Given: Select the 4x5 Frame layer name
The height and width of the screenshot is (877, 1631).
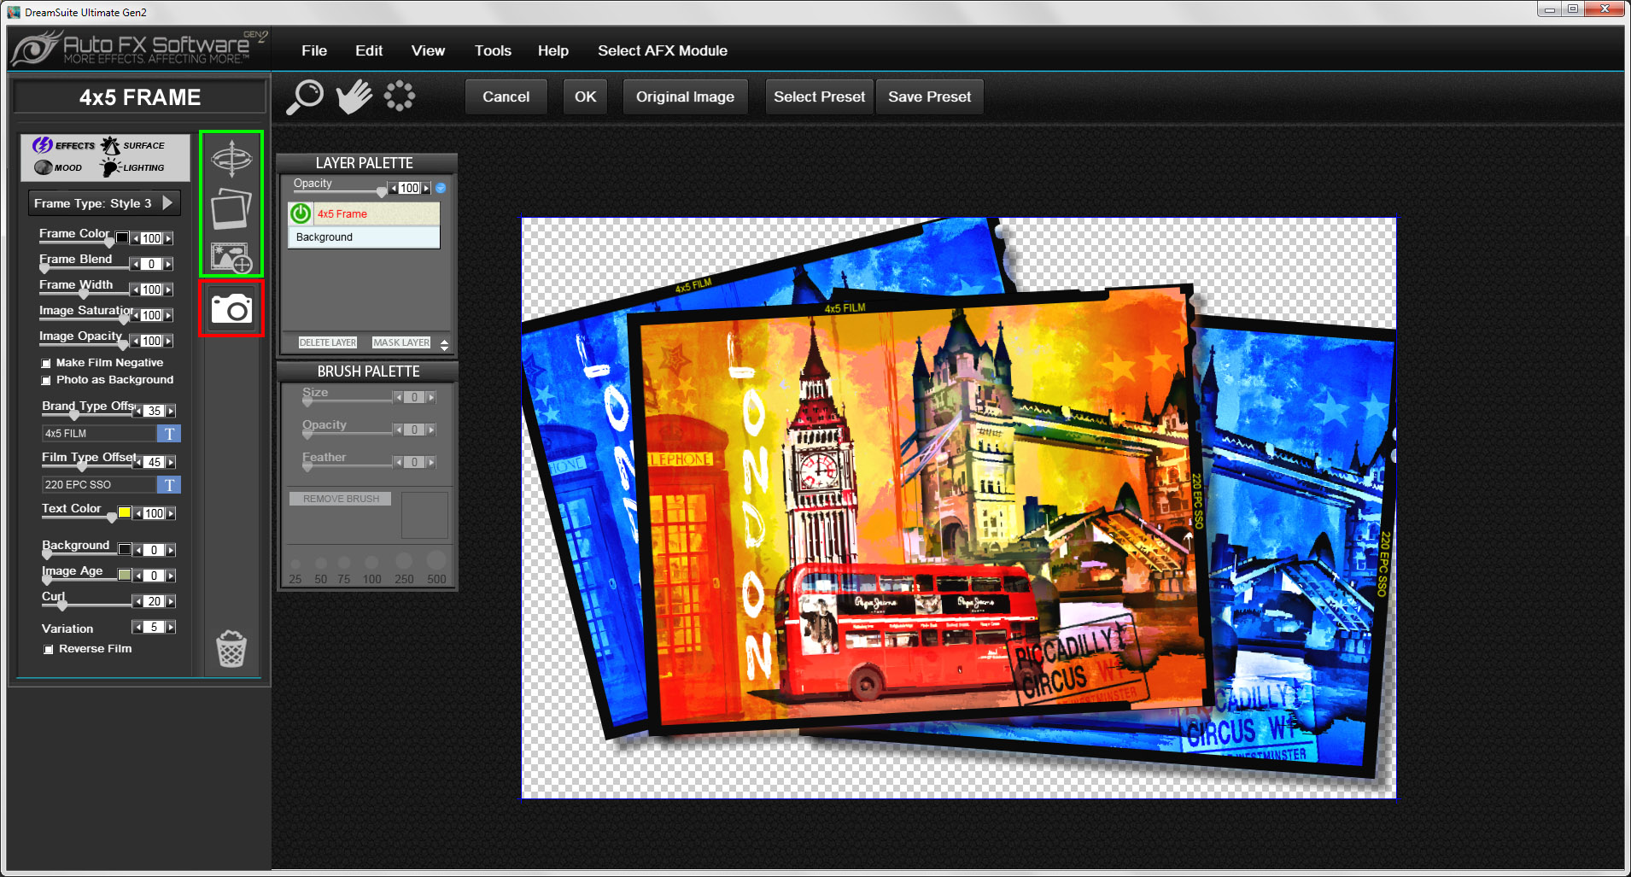Looking at the screenshot, I should [x=342, y=214].
